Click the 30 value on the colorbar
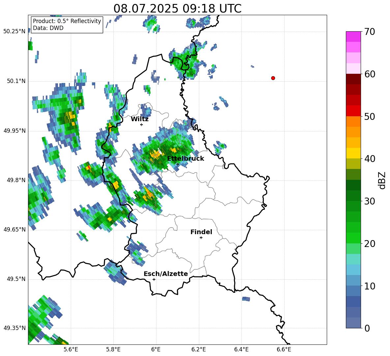 (x=370, y=201)
